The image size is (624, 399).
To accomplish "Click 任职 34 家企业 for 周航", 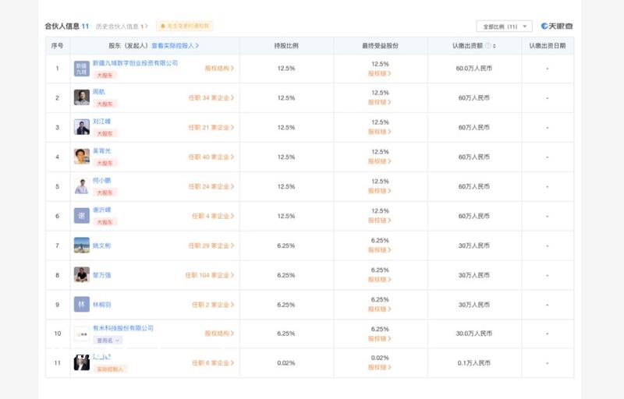I will tap(211, 98).
